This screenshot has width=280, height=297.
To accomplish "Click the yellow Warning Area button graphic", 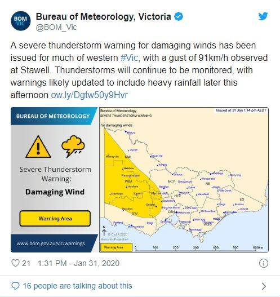I will tap(55, 219).
